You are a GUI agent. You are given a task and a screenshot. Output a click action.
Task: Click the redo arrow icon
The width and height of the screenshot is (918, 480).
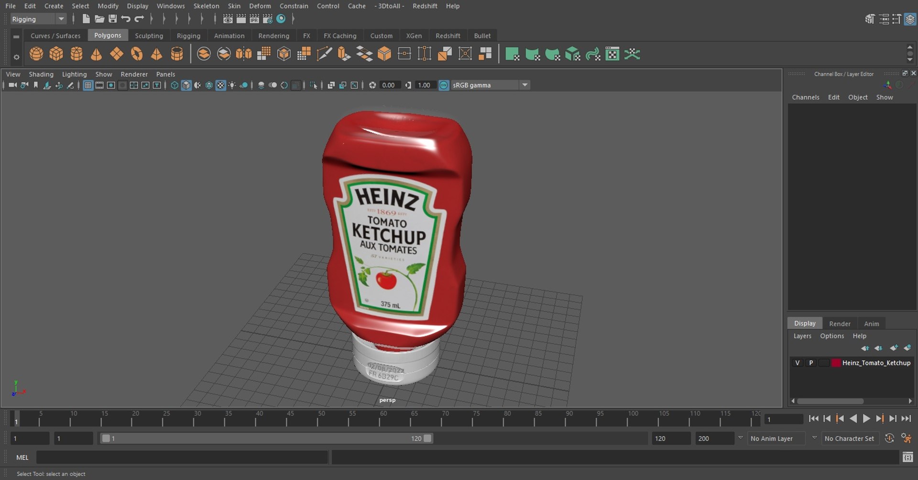pos(139,19)
